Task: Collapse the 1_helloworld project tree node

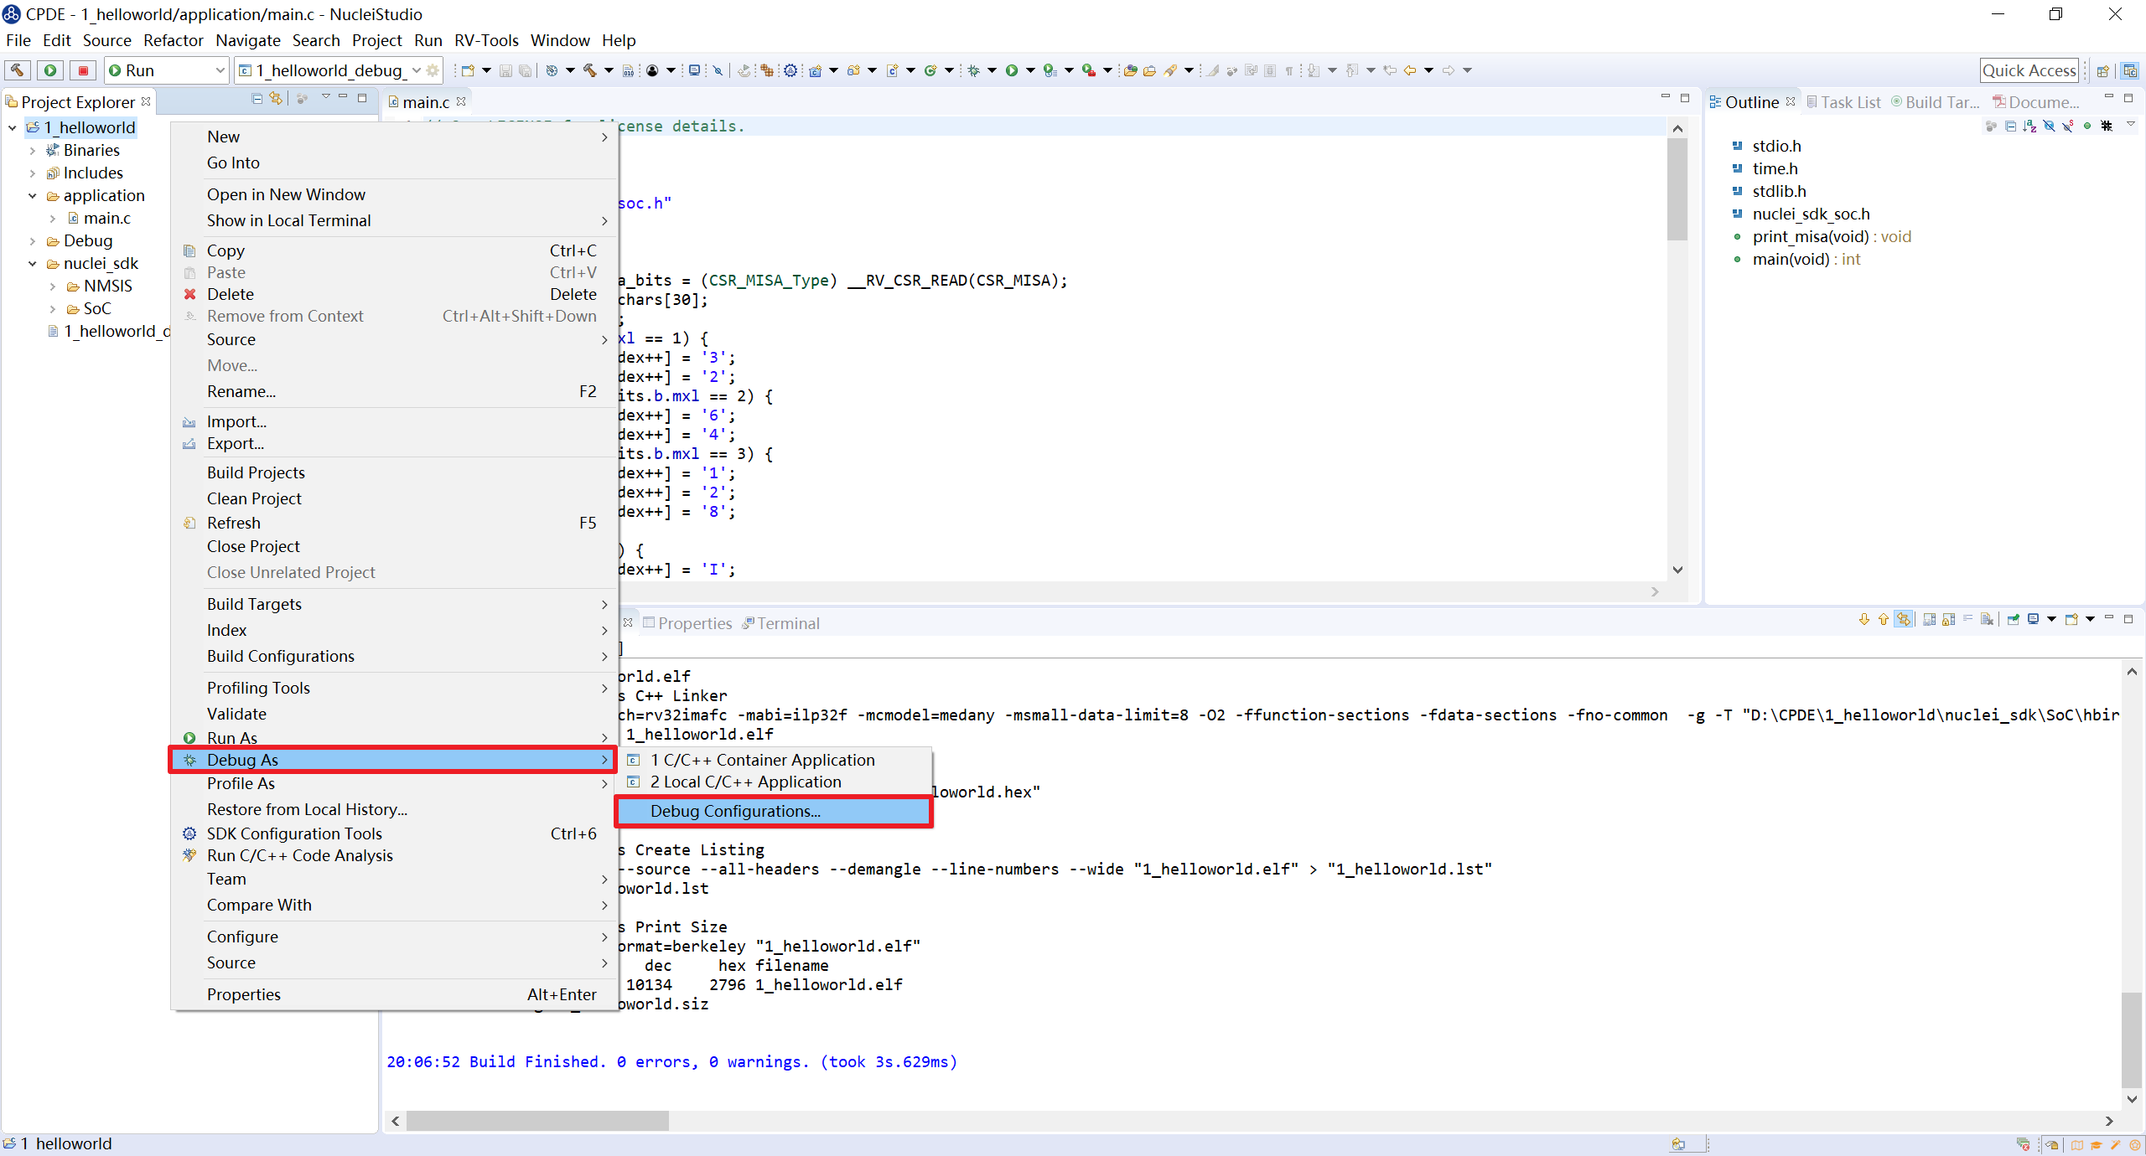Action: 13,127
